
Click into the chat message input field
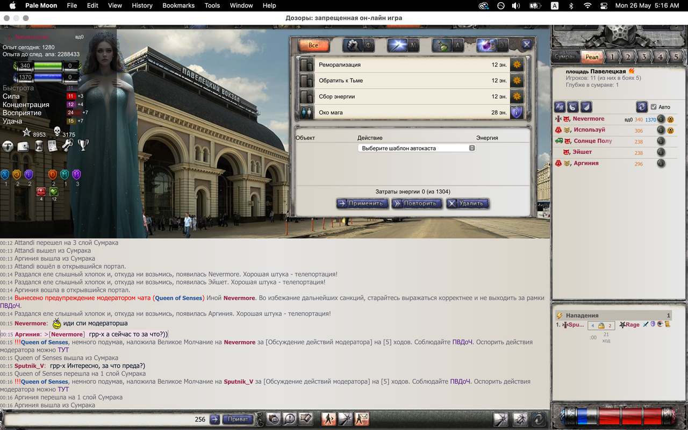(x=105, y=419)
